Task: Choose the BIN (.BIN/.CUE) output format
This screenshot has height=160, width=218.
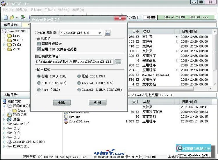Action: pyautogui.click(x=39, y=83)
